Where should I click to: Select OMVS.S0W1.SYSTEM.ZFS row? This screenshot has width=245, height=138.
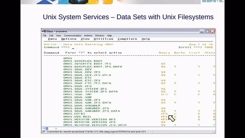click(x=85, y=89)
